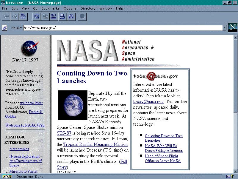
Task: Open the Edit menu
Action: point(15,9)
